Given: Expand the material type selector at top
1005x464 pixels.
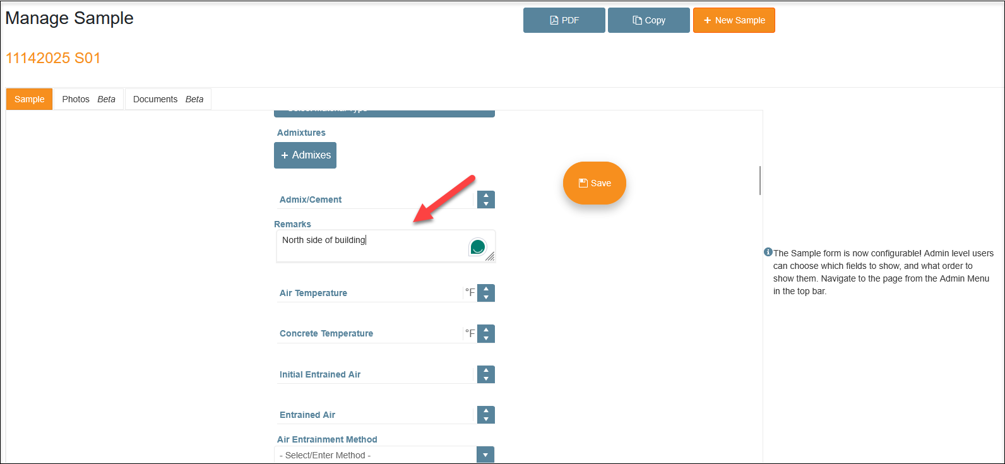Looking at the screenshot, I should (x=384, y=112).
